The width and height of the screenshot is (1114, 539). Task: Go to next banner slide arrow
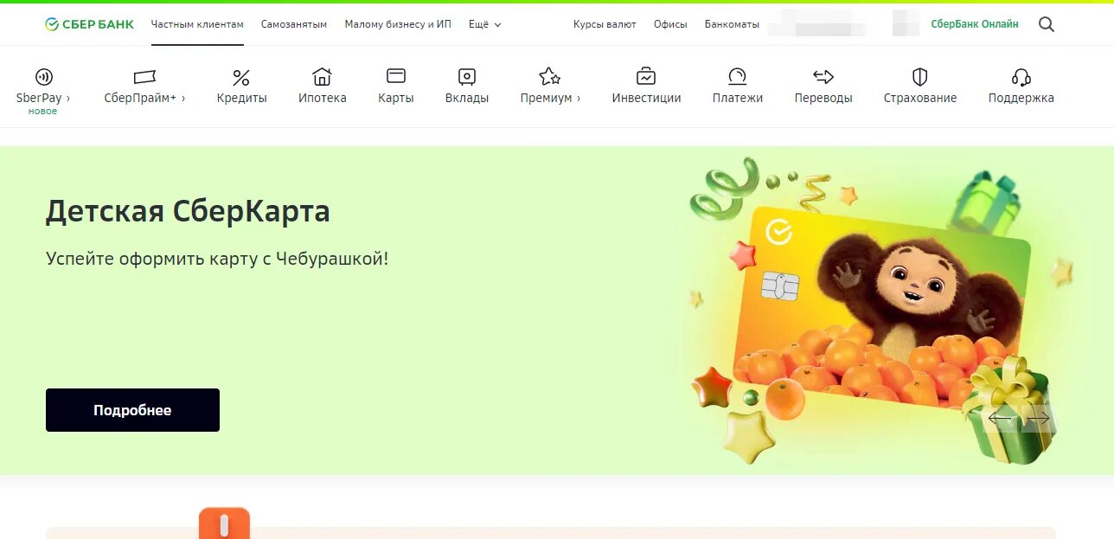point(1036,420)
